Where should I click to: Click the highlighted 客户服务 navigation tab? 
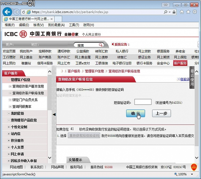[180, 63]
